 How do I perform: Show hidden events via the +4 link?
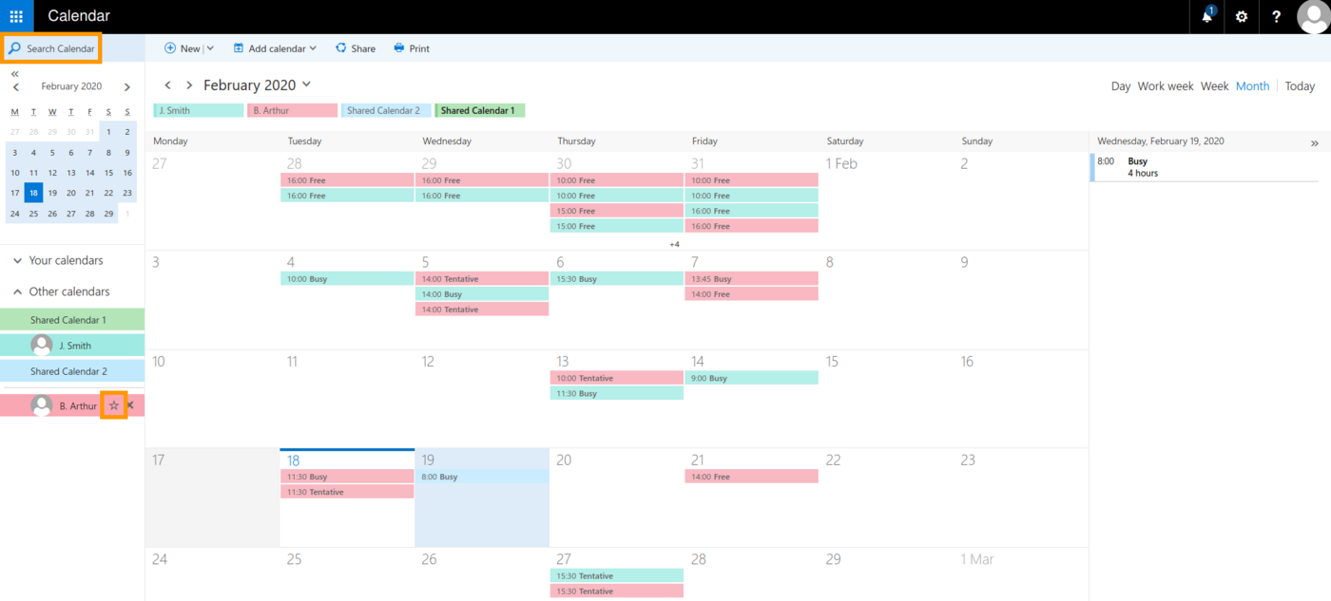674,243
